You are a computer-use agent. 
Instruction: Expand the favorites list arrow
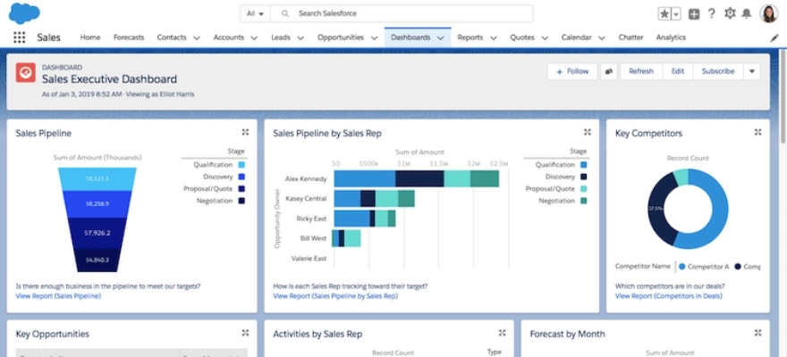coord(675,14)
